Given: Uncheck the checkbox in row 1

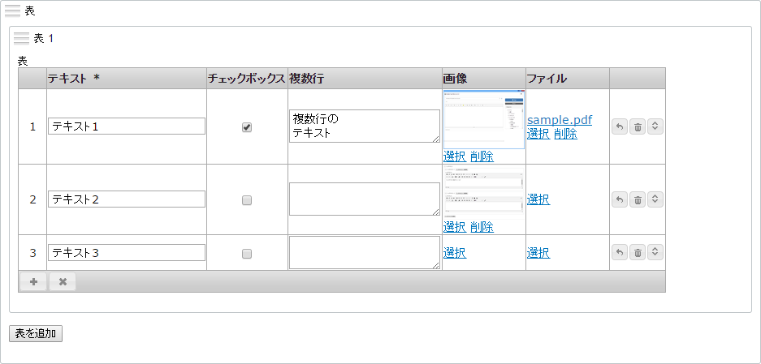Looking at the screenshot, I should 247,127.
